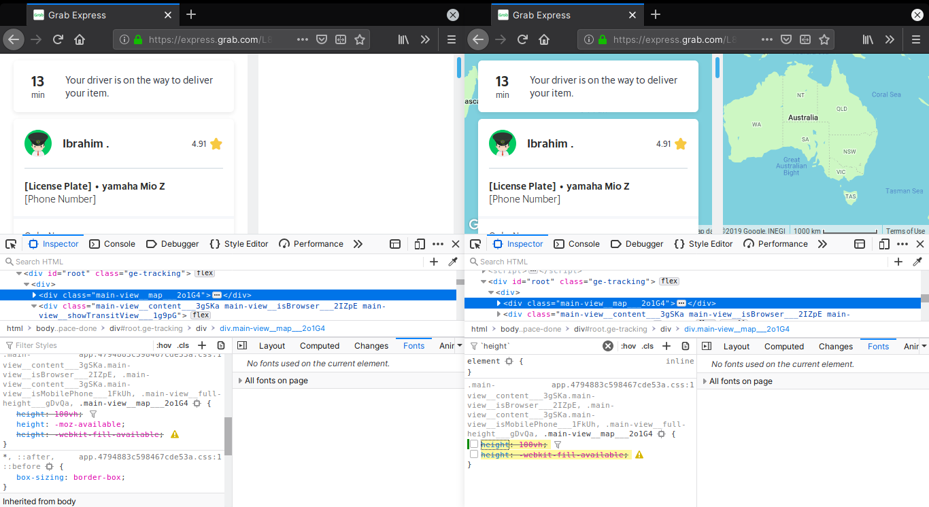Collapse the div#root node in left DevTools
Viewport: 929px width, 507px height.
[x=18, y=273]
